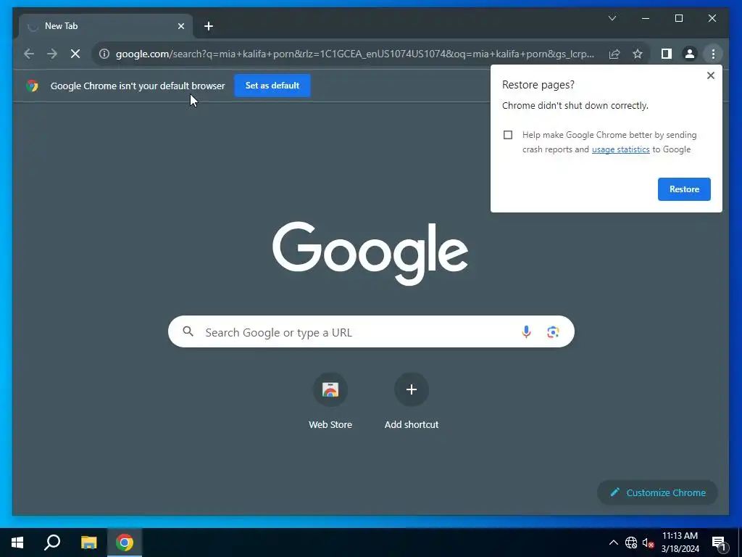Image resolution: width=742 pixels, height=557 pixels.
Task: Open the Web Store shortcut
Action: pos(330,401)
